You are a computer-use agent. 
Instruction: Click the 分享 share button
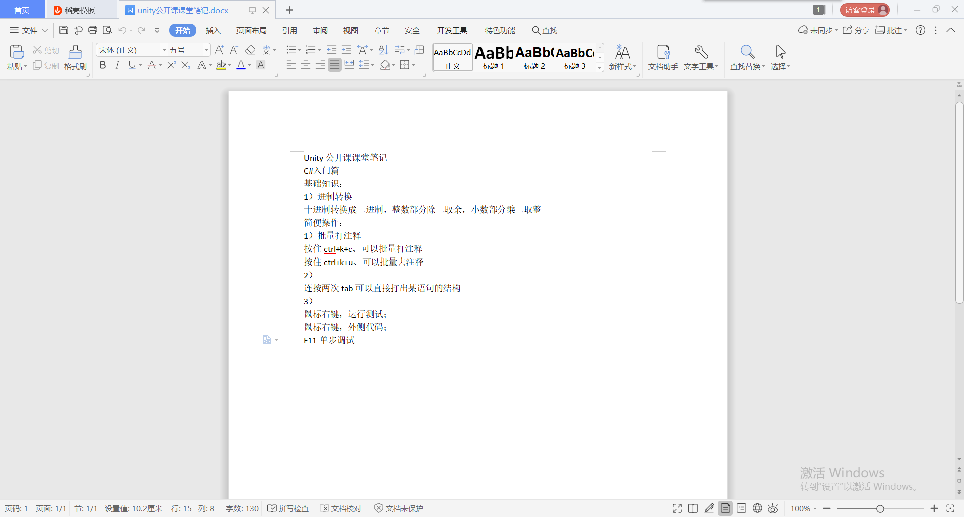(856, 30)
